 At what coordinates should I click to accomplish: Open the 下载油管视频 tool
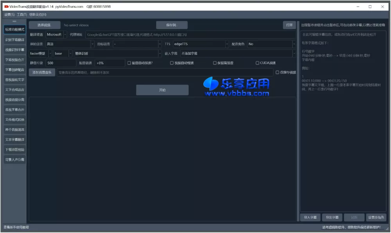tap(14, 149)
